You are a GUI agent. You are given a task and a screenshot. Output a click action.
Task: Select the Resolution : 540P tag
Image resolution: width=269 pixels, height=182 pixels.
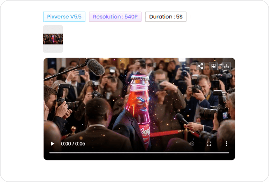[115, 17]
